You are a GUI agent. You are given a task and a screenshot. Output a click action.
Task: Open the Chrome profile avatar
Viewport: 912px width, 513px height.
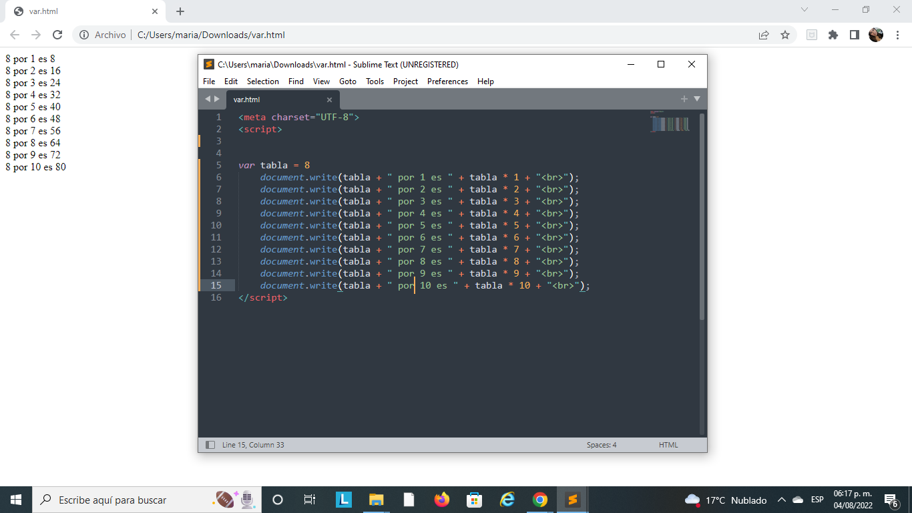[x=876, y=35]
